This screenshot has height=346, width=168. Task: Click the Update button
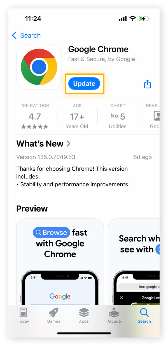(x=84, y=84)
